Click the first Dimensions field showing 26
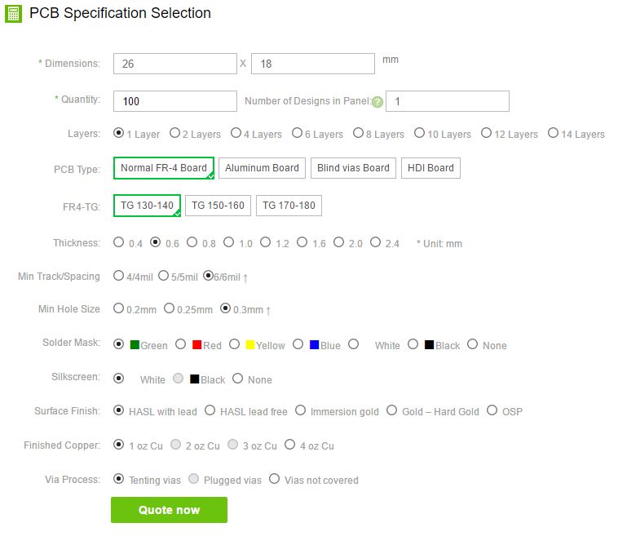 (175, 64)
